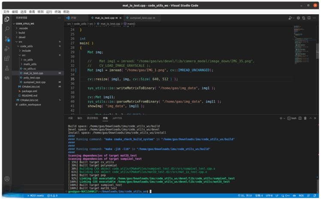321x200 pixels.
Task: Open the remote explorer icon below flask
Action: pos(7,78)
